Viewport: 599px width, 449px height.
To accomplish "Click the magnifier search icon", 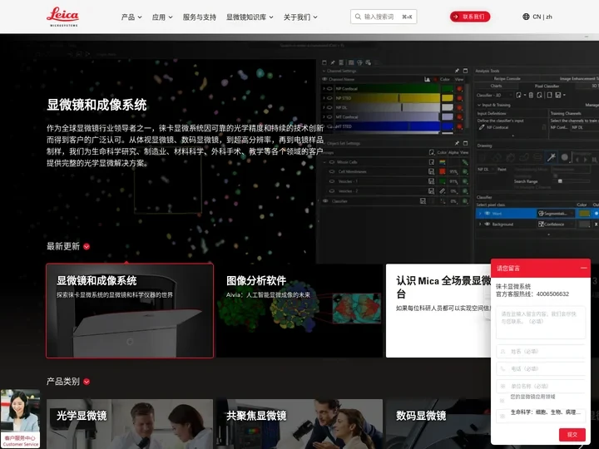I will 358,17.
